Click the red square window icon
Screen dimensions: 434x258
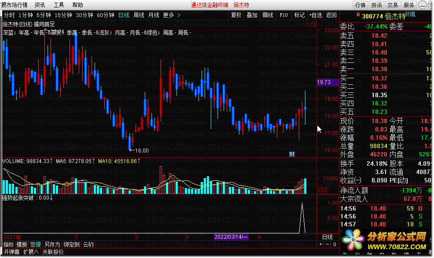[x=313, y=24]
